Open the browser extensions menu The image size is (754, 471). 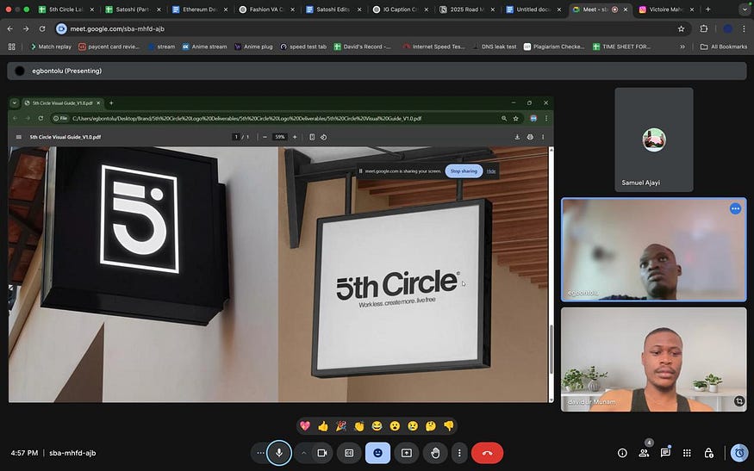[x=704, y=28]
